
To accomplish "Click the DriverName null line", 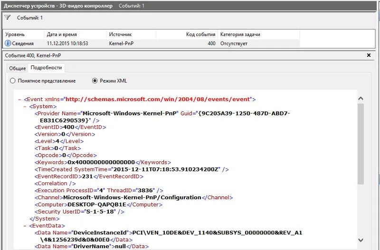I will tap(92, 246).
